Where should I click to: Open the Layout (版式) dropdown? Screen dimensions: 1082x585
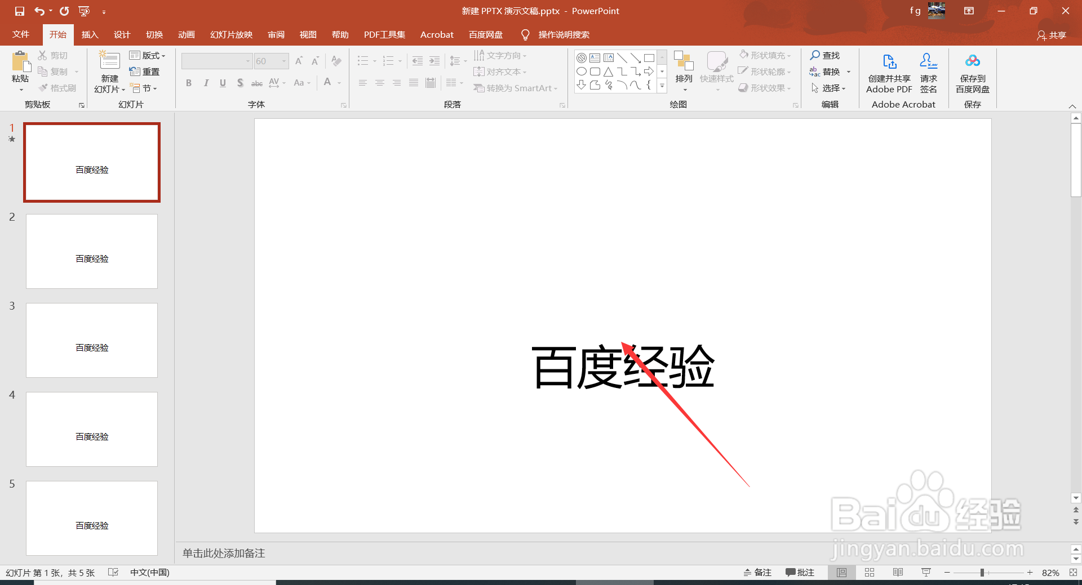(x=147, y=55)
